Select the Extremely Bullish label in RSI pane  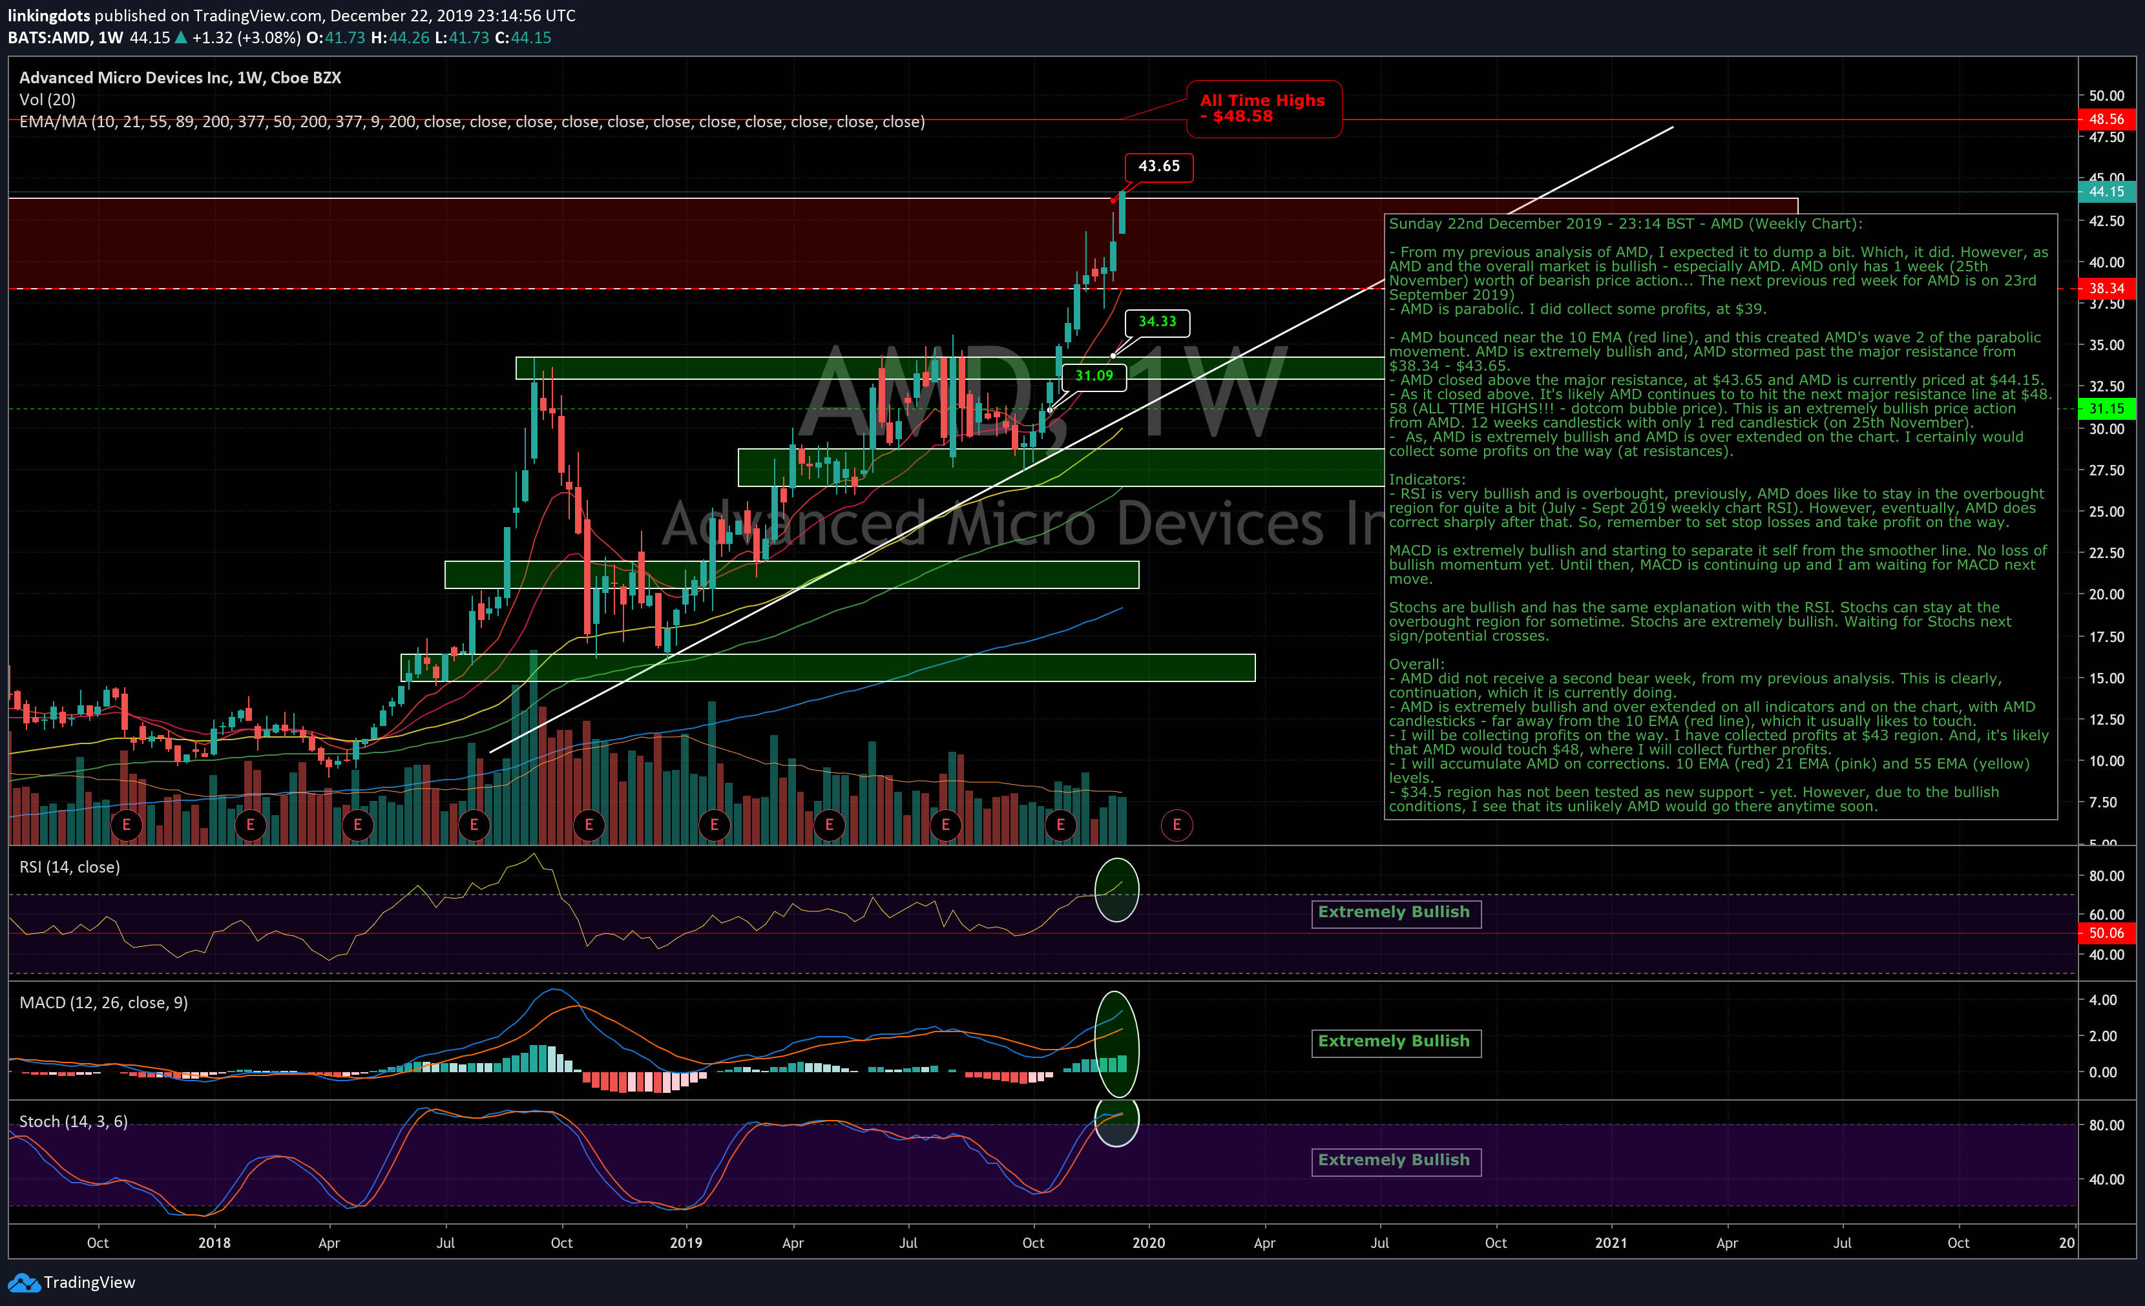pyautogui.click(x=1396, y=913)
